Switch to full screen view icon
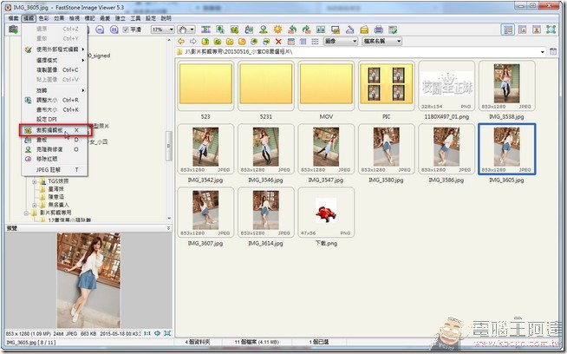 (x=551, y=29)
